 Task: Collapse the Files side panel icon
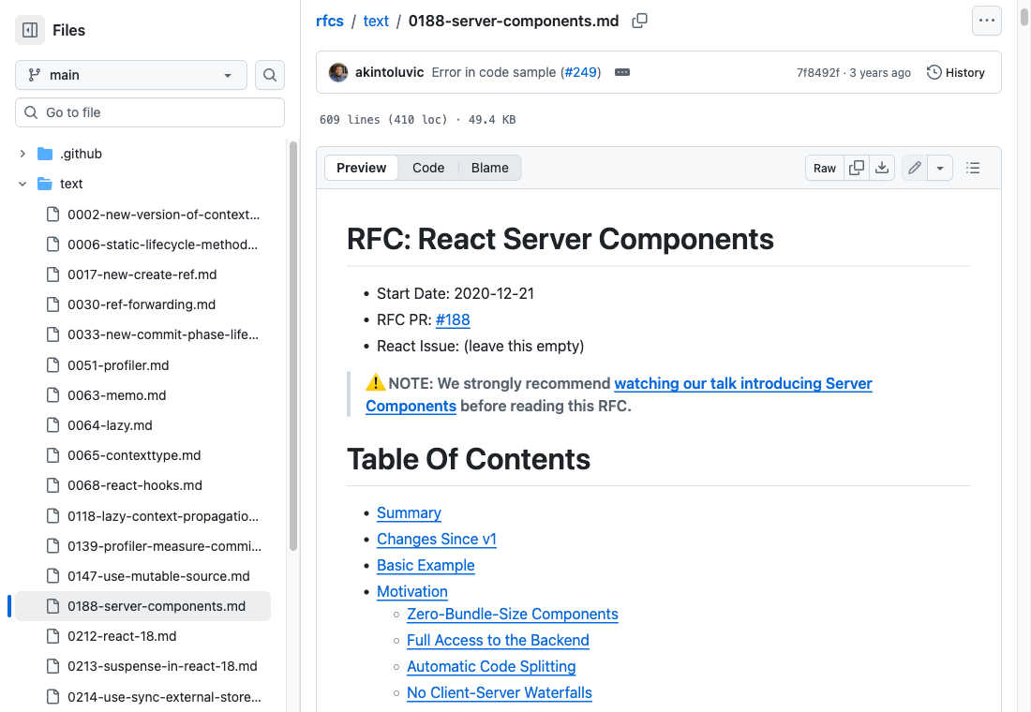click(30, 30)
